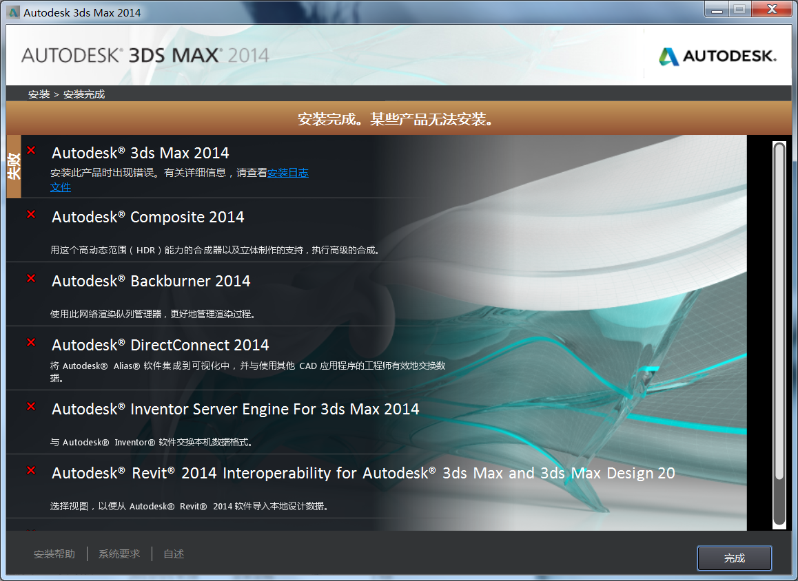Click the Backburner description 使用此网络渲染队列管理器
Image resolution: width=798 pixels, height=581 pixels.
pos(153,314)
